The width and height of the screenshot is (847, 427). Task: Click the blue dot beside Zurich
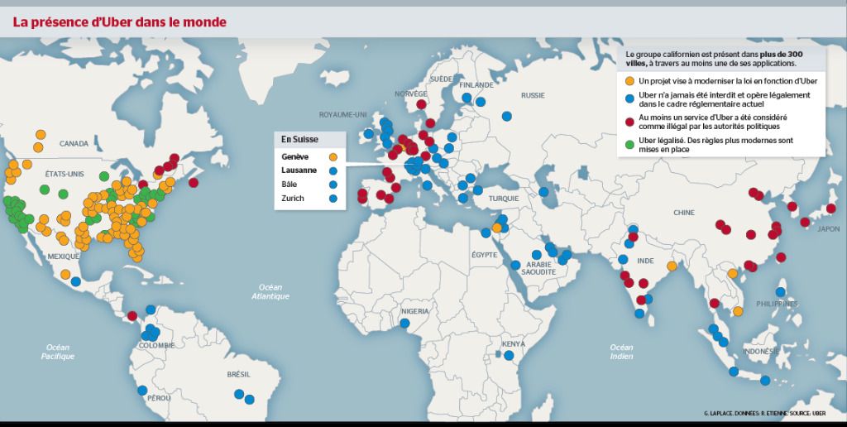[333, 199]
